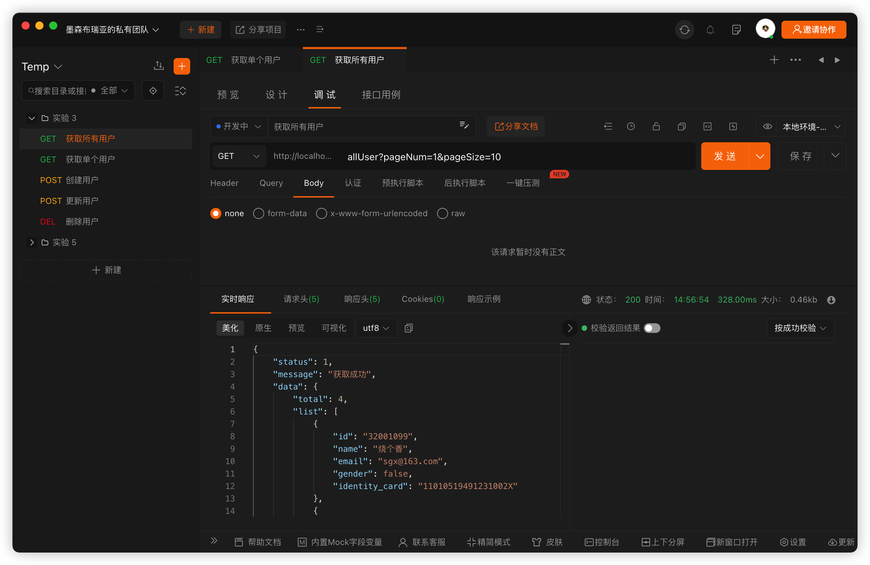Image resolution: width=870 pixels, height=565 pixels.
Task: Click the collapse/expand all directories icon
Action: 180,90
